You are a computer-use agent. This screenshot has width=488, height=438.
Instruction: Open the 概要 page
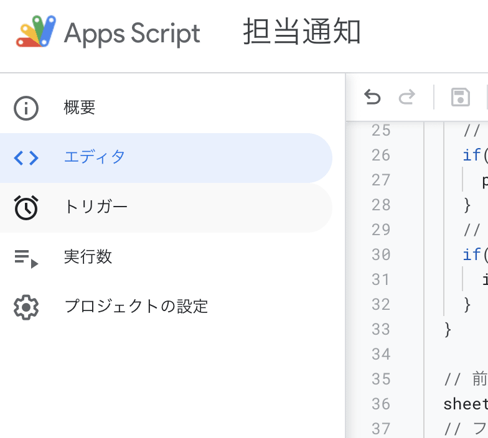[x=80, y=108]
